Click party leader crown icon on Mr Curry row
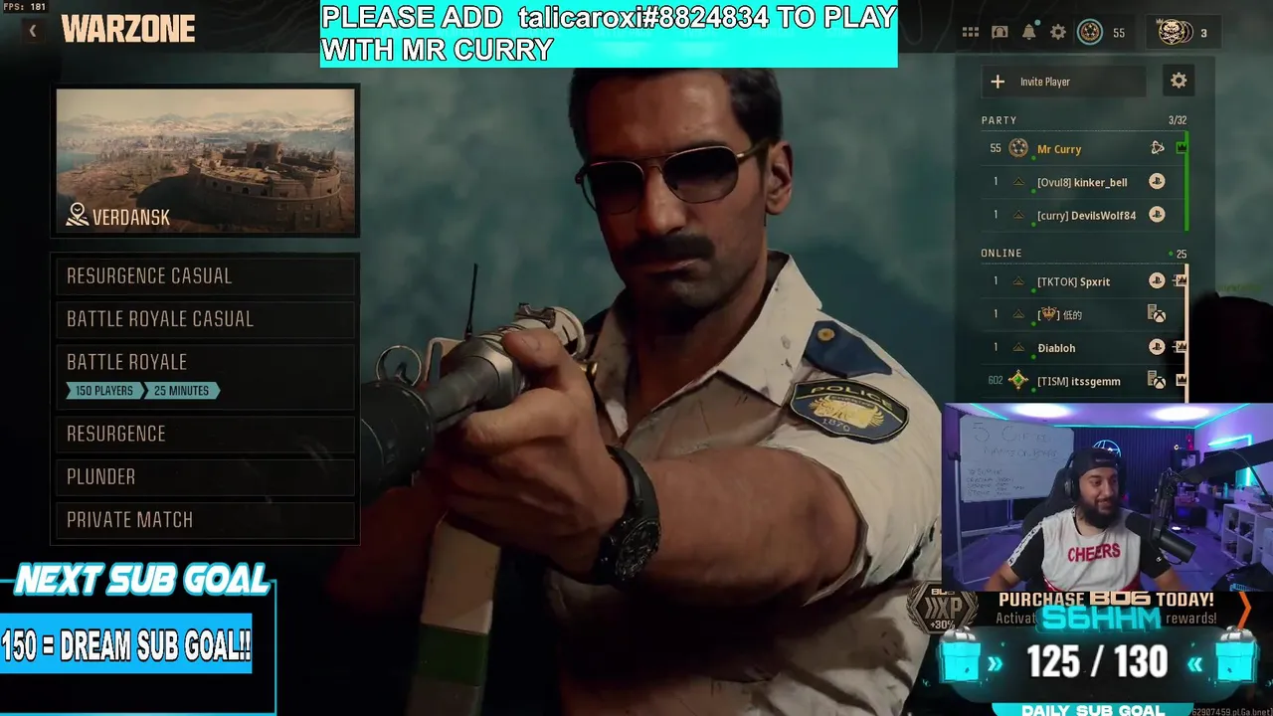The image size is (1273, 716). click(1181, 148)
